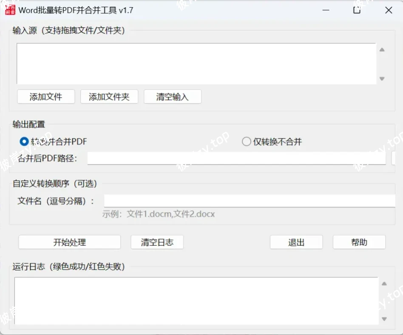Click the 开始处理 button to start processing
403x335 pixels.
click(x=69, y=242)
